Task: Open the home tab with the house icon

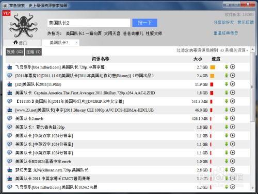Action: (x=20, y=43)
